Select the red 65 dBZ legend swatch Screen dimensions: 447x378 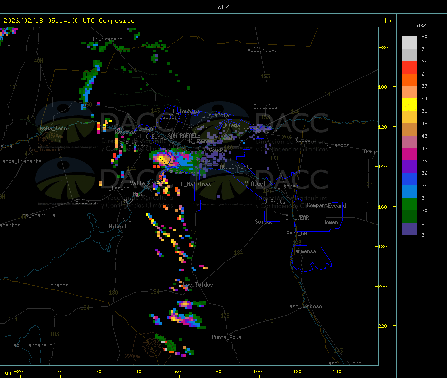(409, 67)
